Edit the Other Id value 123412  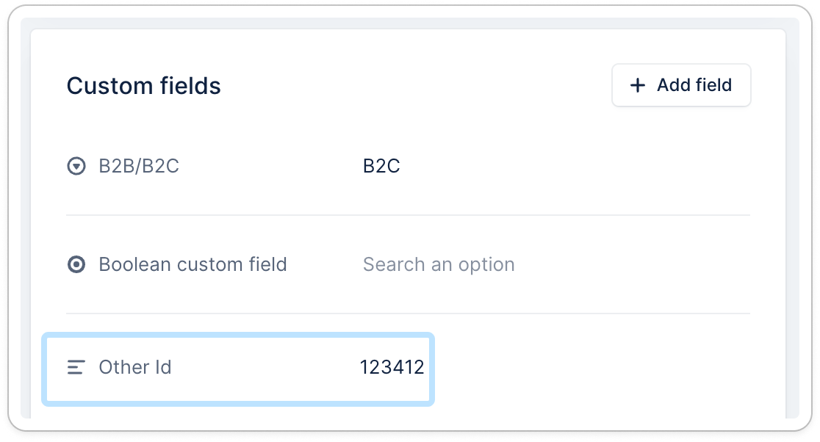[392, 367]
